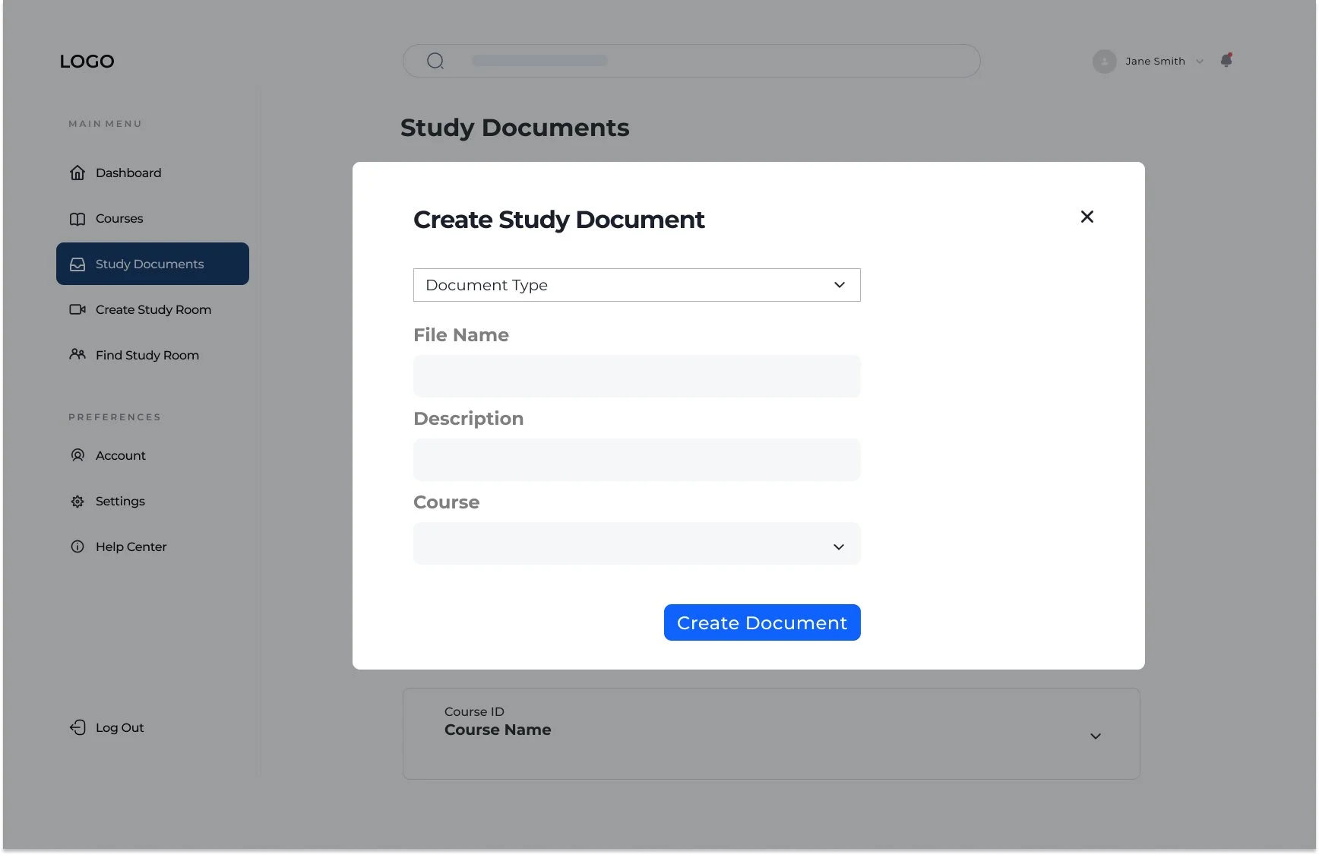Screen dimensions: 1319x855
Task: Select the Create Study Room camera icon
Action: [78, 309]
